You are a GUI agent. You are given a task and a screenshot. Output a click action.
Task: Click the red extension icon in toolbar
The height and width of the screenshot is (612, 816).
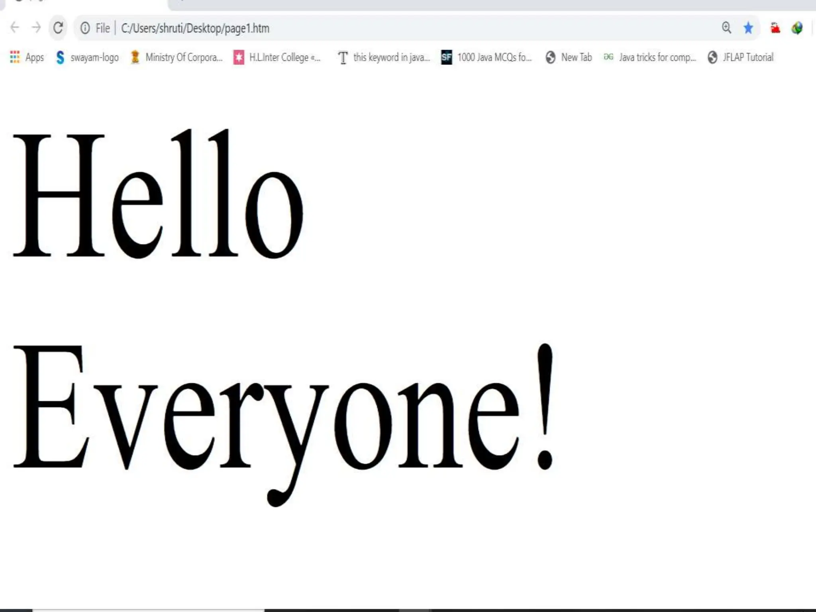pos(775,28)
